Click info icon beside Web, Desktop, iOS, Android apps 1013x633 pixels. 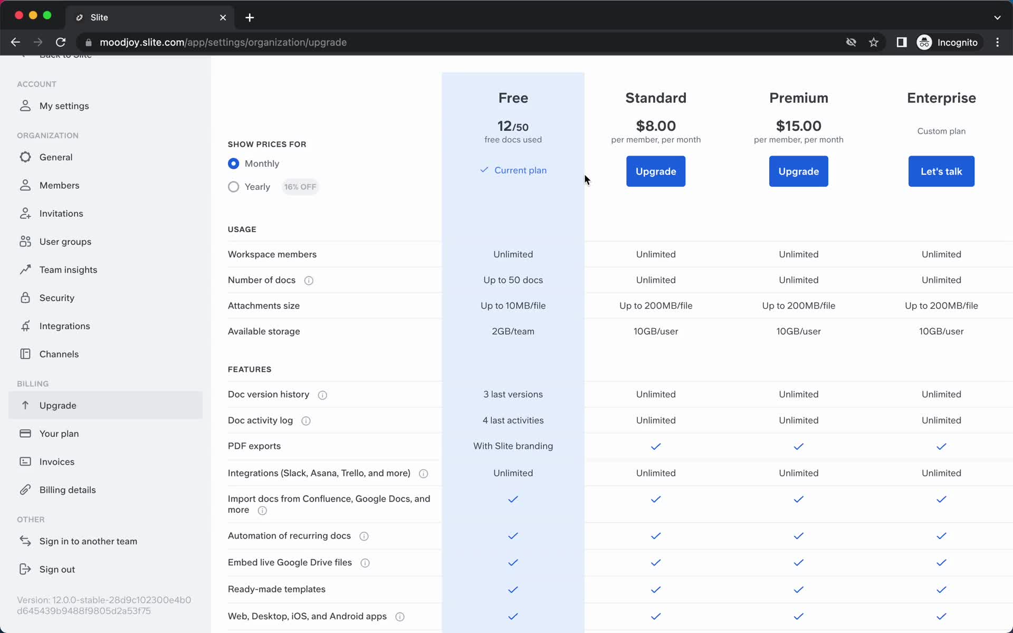pos(400,617)
